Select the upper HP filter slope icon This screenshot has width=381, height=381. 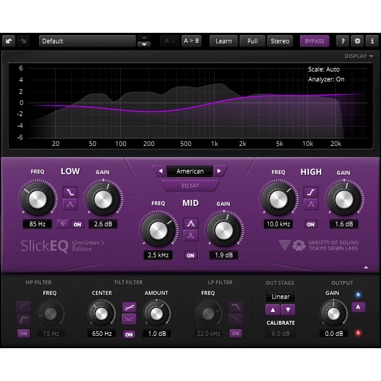23,307
